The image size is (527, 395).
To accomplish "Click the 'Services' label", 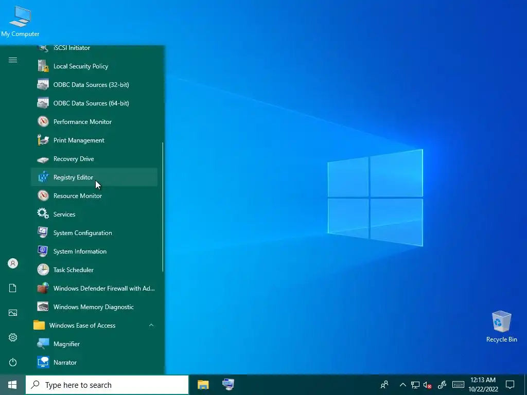I will tap(64, 214).
